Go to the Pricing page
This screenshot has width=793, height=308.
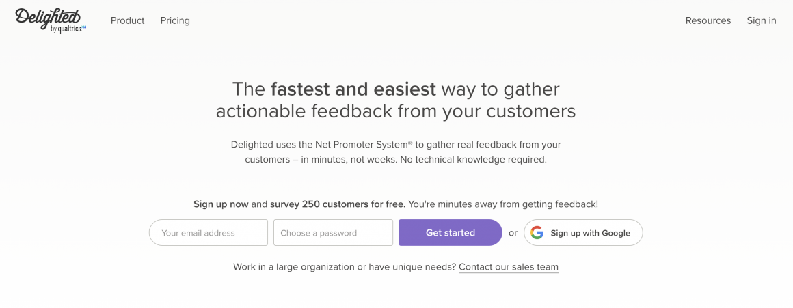175,20
